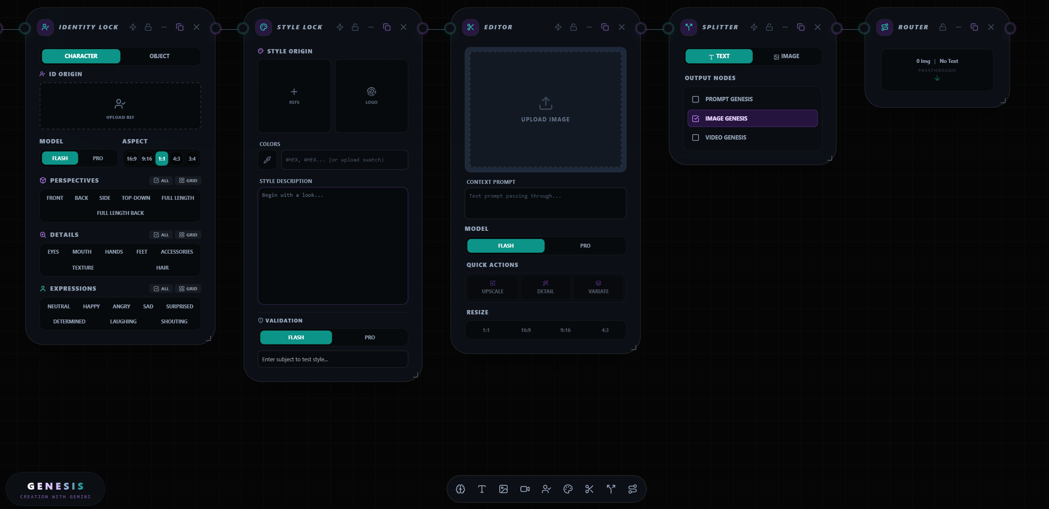This screenshot has width=1049, height=509.
Task: Uncheck the Image Genesis output node
Action: (696, 118)
